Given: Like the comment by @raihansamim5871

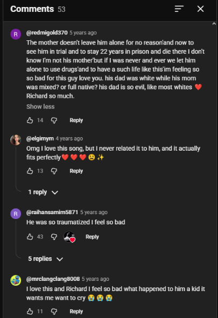Looking at the screenshot, I should point(30,237).
